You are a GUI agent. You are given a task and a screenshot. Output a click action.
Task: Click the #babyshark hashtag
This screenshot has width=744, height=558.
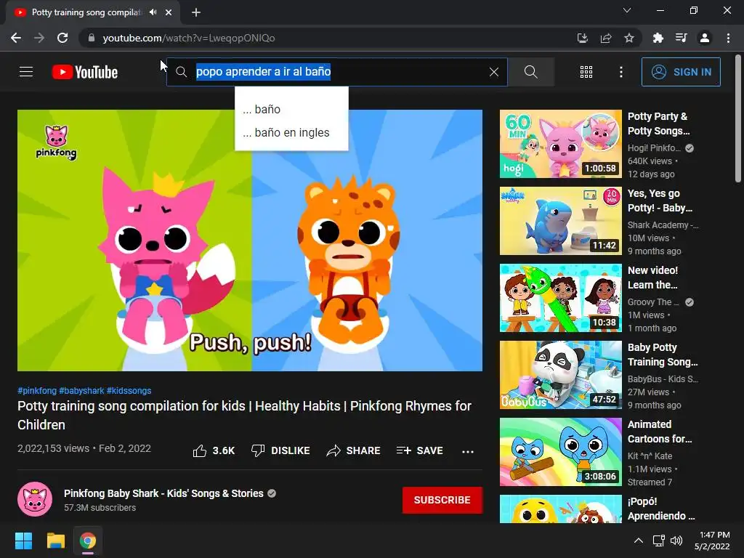[x=81, y=390]
